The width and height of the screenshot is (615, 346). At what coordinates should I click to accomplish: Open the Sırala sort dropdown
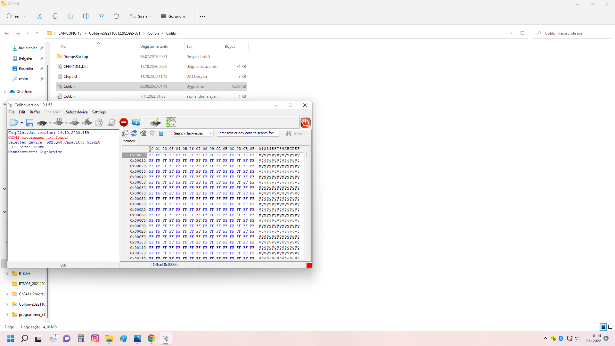pos(141,16)
